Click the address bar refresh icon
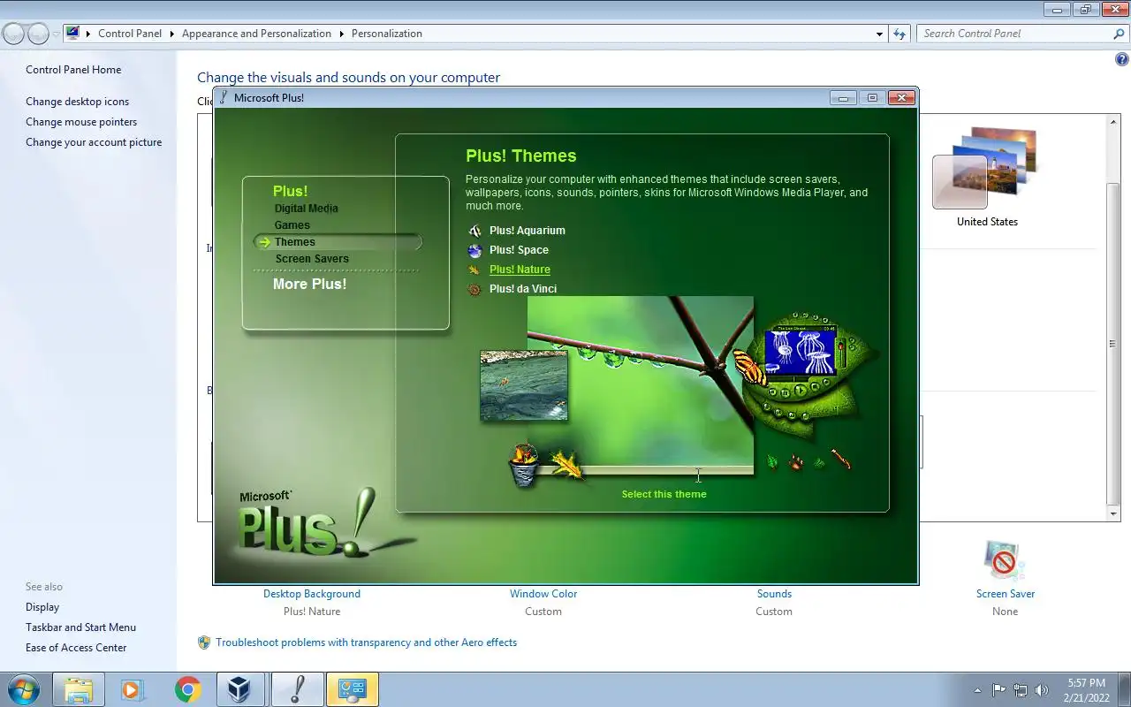Image resolution: width=1131 pixels, height=707 pixels. pos(899,34)
